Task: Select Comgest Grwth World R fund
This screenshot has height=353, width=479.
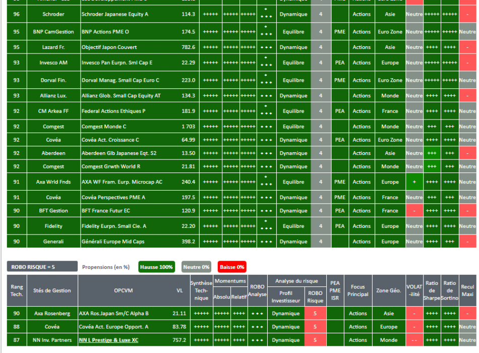Action: 111,166
